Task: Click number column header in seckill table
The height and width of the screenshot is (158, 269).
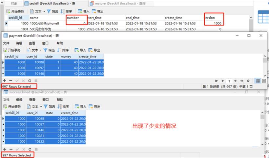Action: (x=77, y=18)
